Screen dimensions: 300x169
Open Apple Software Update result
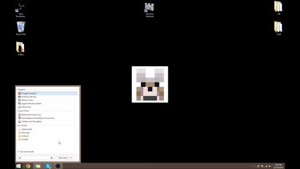(x=47, y=103)
